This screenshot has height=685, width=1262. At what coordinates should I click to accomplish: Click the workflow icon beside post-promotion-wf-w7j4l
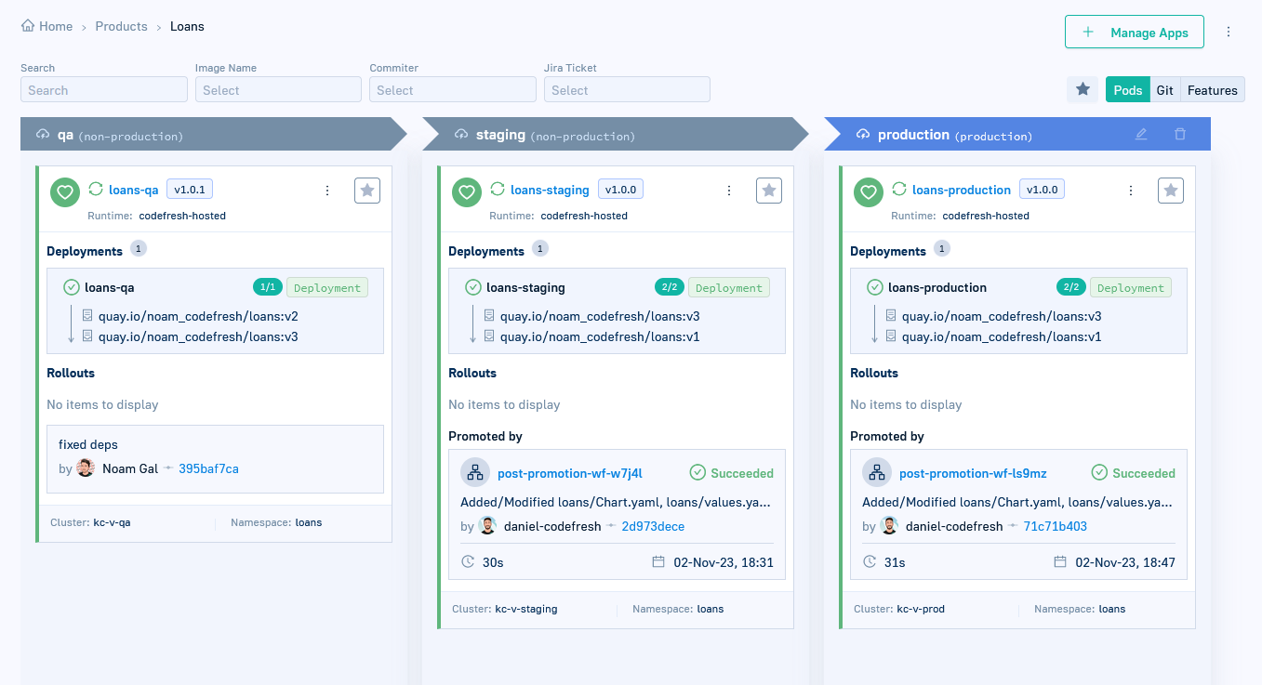pyautogui.click(x=475, y=472)
